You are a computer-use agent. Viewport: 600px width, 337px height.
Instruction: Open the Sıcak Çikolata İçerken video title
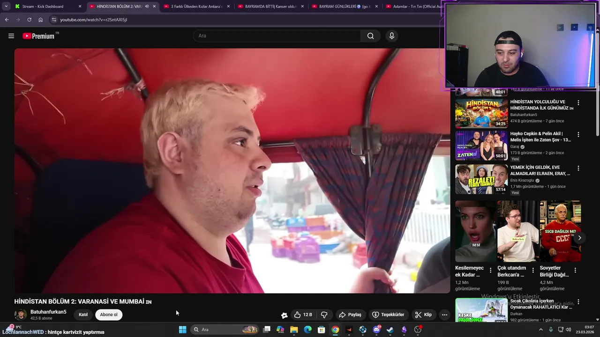coord(541,304)
